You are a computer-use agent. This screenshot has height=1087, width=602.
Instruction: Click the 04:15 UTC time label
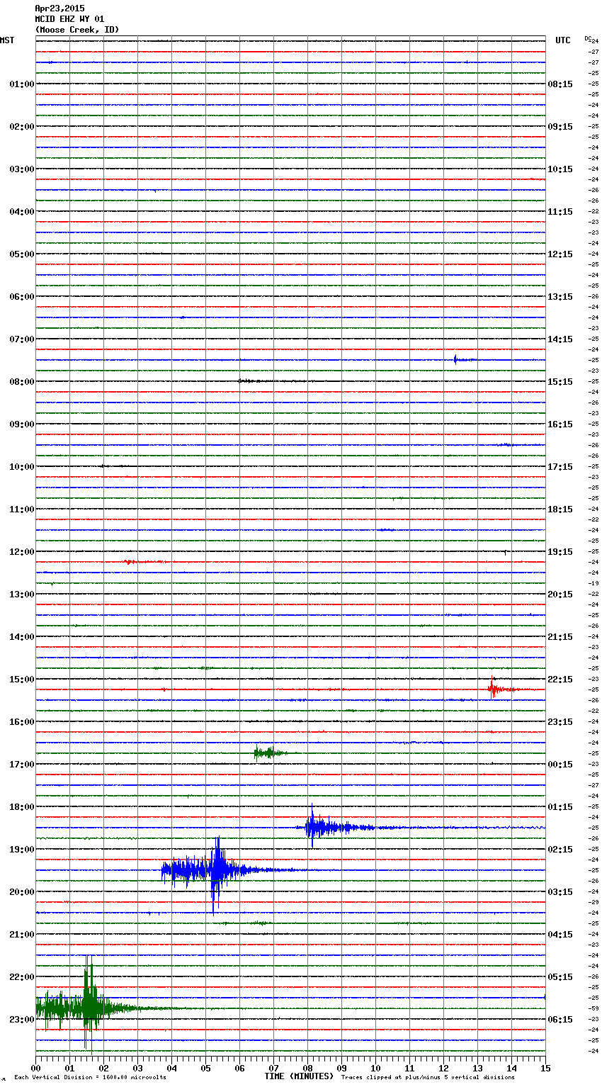point(560,935)
